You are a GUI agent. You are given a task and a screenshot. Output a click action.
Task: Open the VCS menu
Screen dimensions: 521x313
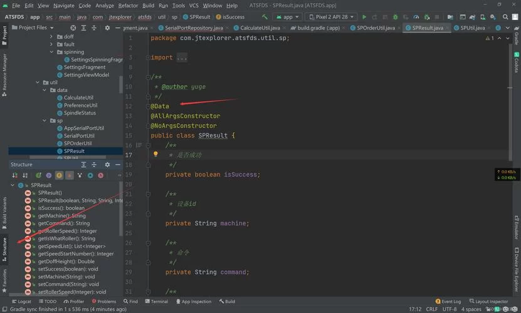194,5
